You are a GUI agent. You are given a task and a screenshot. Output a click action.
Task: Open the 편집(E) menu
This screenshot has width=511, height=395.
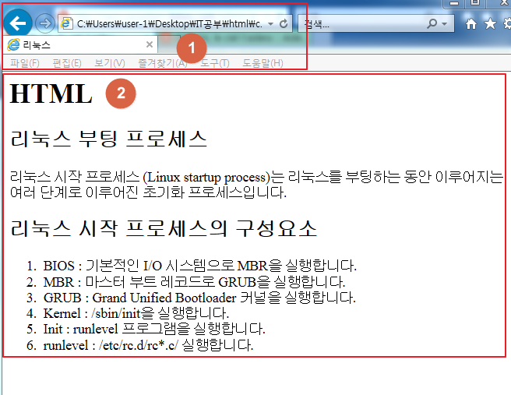point(67,63)
